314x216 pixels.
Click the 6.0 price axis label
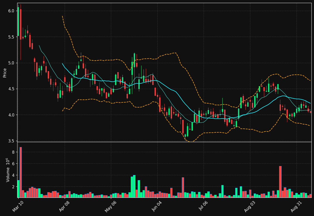coord(11,11)
